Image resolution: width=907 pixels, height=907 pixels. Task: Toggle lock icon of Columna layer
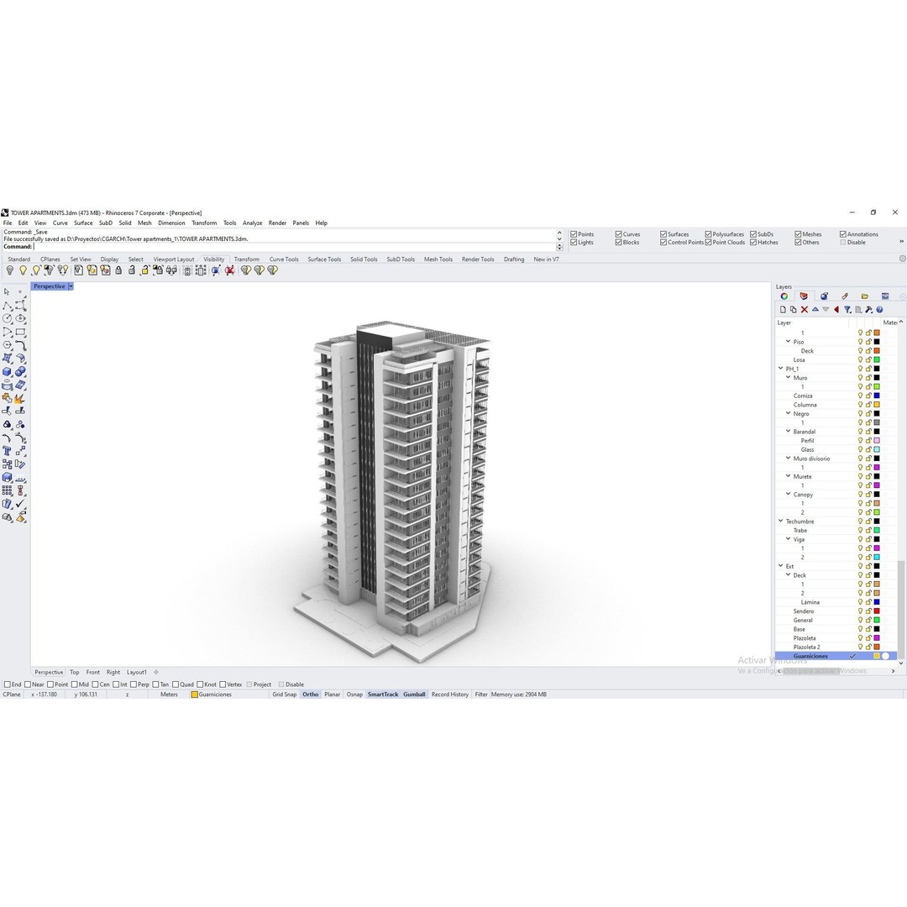pos(868,405)
